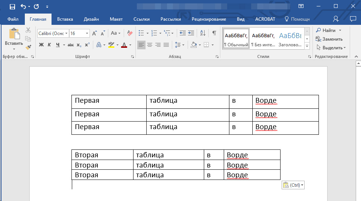Decrease paragraph indent
Screen dimensions: 361x201
tap(183, 33)
